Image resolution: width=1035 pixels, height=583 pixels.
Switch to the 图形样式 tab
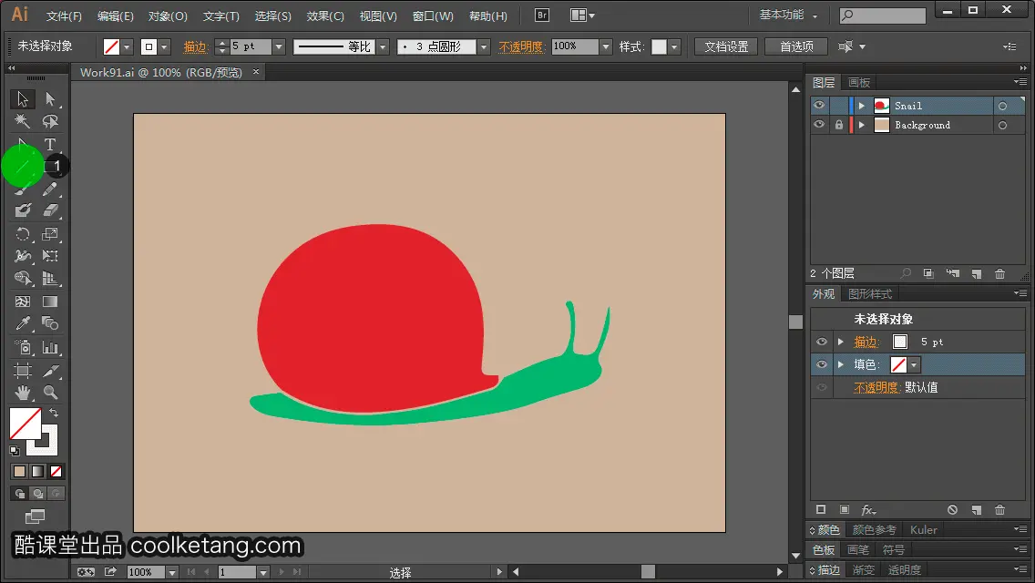pyautogui.click(x=870, y=294)
